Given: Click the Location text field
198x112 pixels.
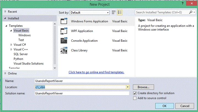Looking at the screenshot, I should pos(80,87).
